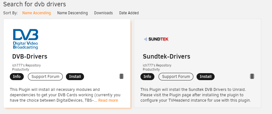Install the Sundtek-Drivers plugin
Screen dimensions: 272x114
(205, 77)
